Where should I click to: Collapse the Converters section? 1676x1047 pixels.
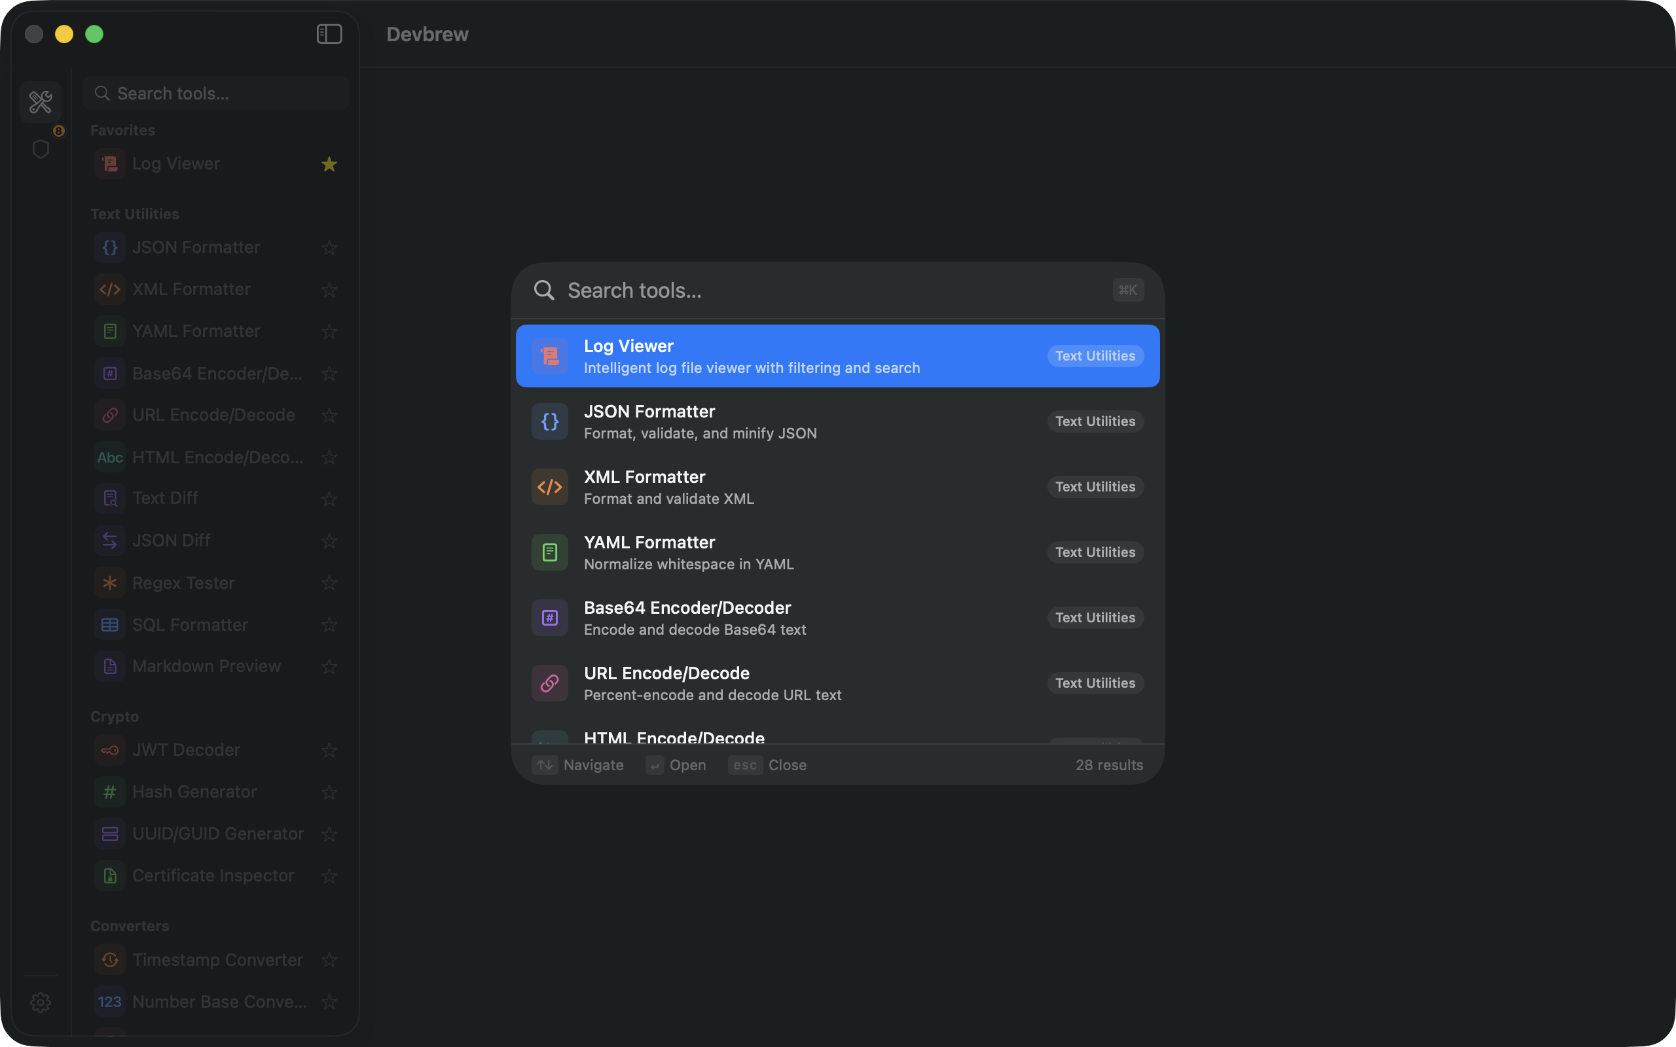point(130,925)
